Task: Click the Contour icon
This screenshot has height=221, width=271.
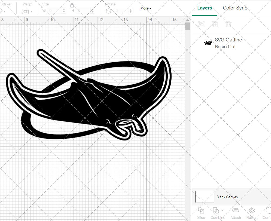Action: 268,211
